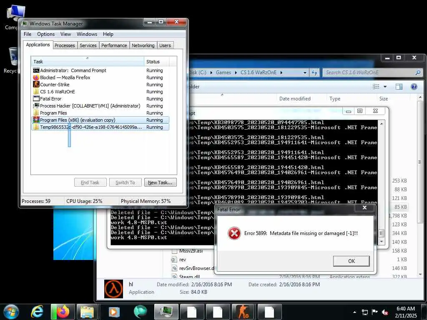427x320 pixels.
Task: Click Games in Explorer address breadcrumb
Action: pyautogui.click(x=224, y=72)
